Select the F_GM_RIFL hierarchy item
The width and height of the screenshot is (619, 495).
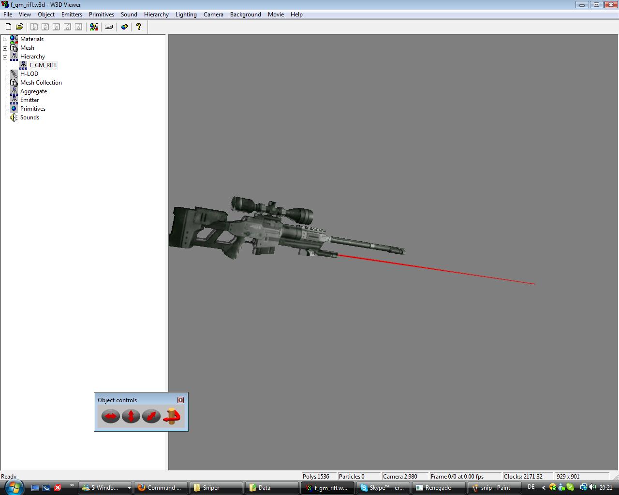pyautogui.click(x=43, y=65)
